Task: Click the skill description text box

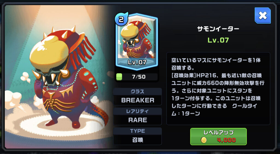Action: tap(218, 89)
